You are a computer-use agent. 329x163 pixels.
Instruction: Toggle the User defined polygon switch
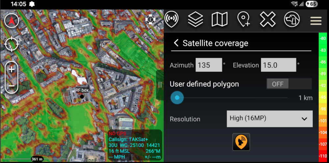click(289, 84)
